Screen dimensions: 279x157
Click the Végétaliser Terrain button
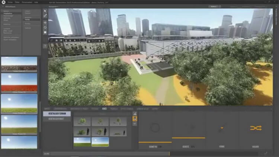point(57,114)
